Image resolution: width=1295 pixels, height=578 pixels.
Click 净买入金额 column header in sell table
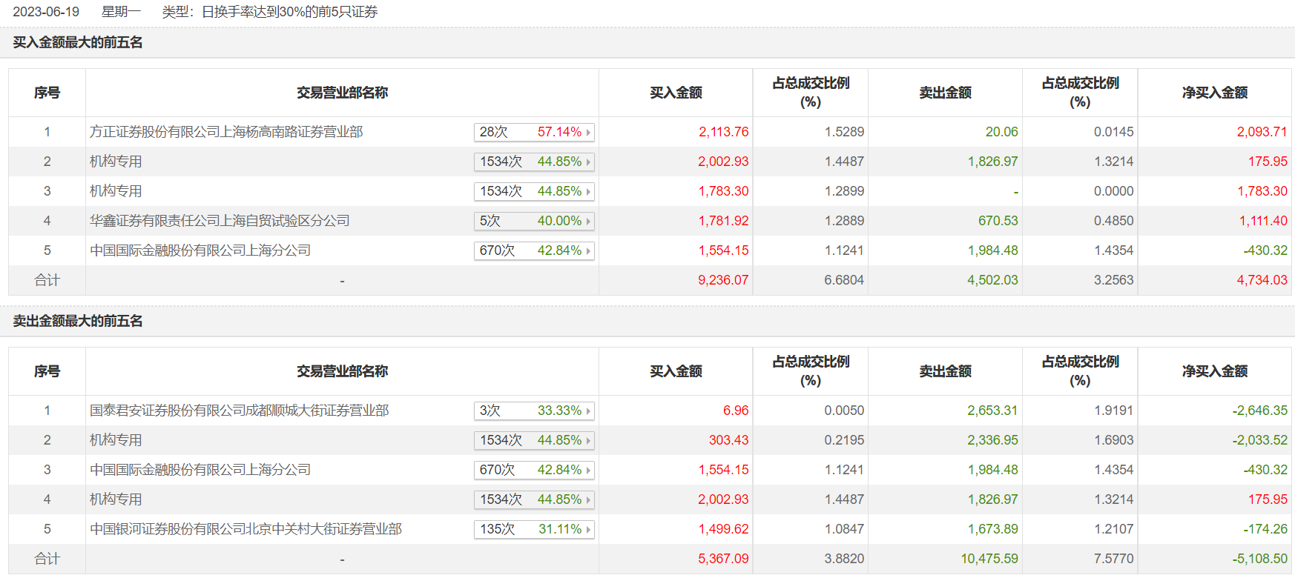[1214, 371]
